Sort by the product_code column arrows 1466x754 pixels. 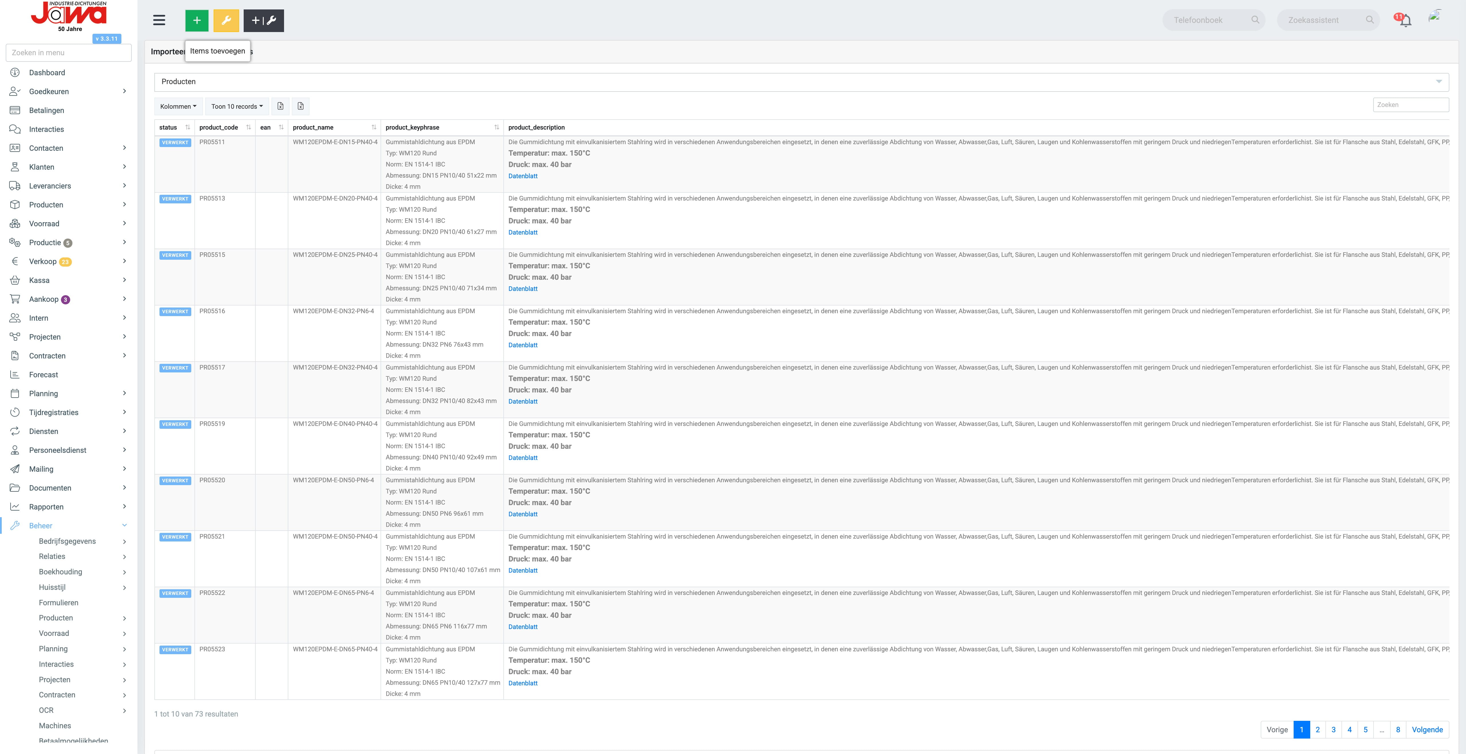tap(249, 127)
